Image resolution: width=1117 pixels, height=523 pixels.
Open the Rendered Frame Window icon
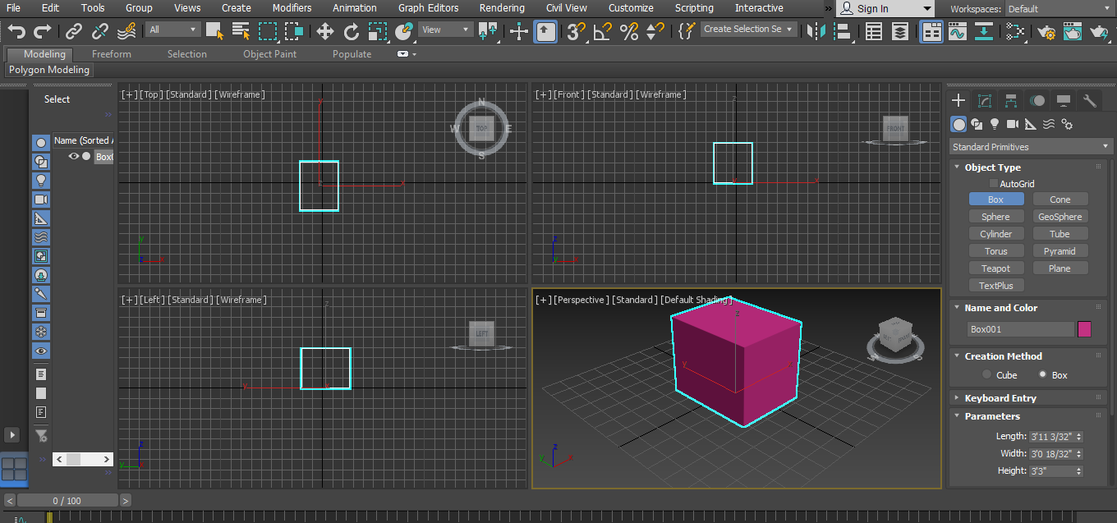pyautogui.click(x=1073, y=32)
